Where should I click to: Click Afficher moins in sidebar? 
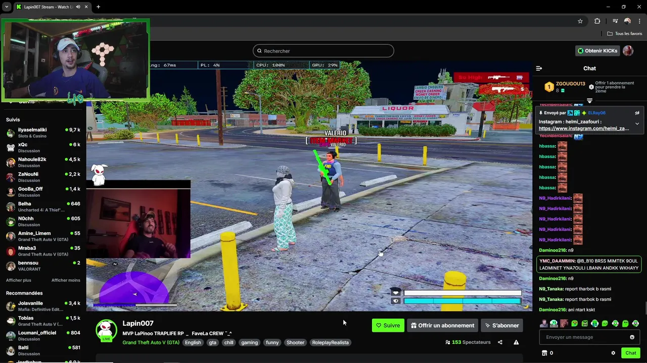(x=66, y=280)
